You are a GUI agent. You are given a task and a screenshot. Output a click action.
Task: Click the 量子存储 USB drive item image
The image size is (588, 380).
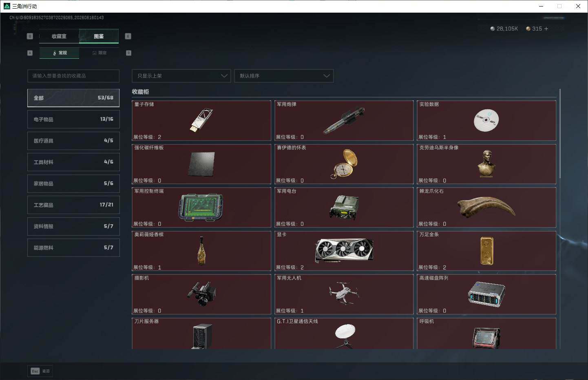click(201, 120)
